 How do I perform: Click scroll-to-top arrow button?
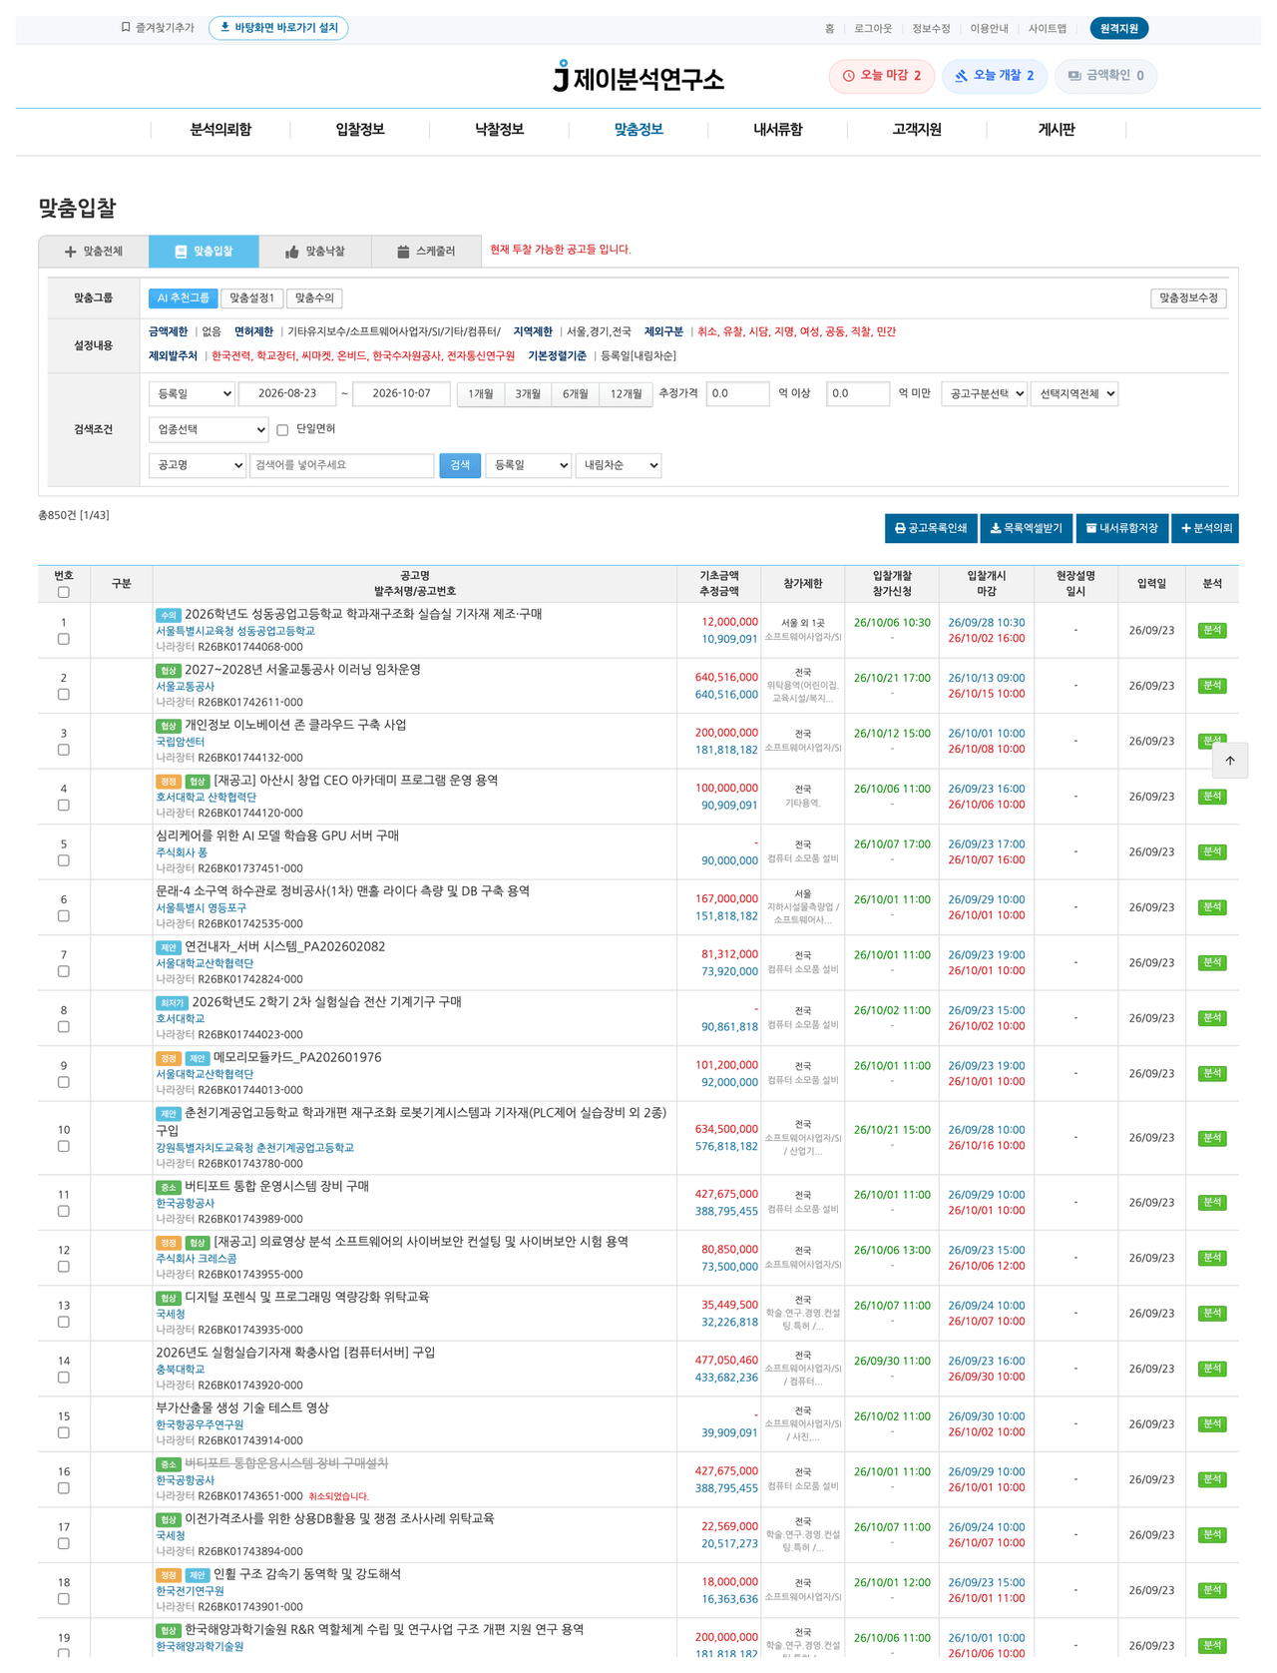click(x=1230, y=761)
